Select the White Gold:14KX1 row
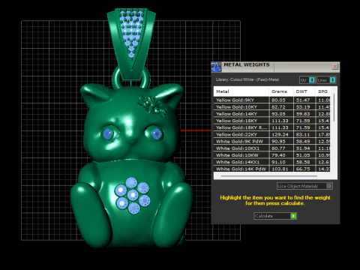Viewport: 360px width, 270px height. (272, 162)
